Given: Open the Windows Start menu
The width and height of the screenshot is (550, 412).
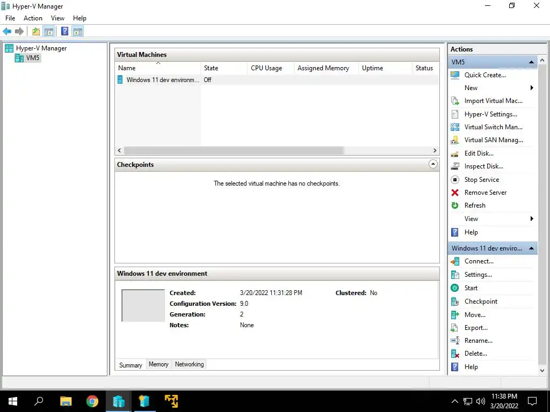Looking at the screenshot, I should pyautogui.click(x=13, y=401).
